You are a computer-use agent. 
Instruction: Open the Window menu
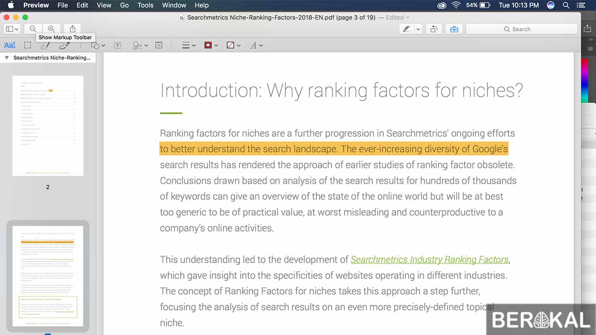pos(174,5)
